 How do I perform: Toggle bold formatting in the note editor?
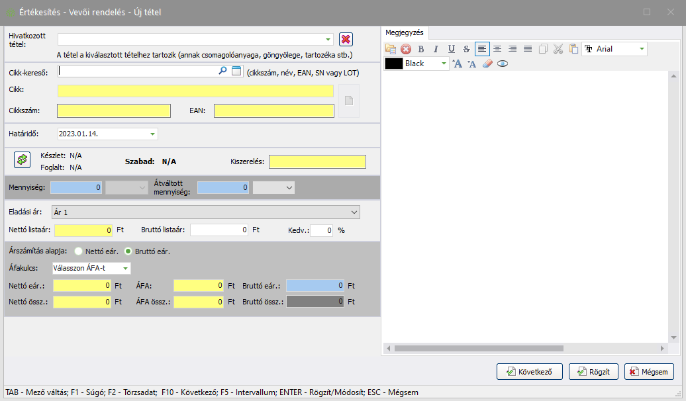pos(420,49)
